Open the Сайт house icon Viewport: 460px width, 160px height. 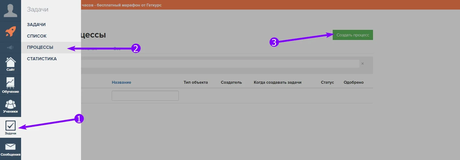[x=10, y=64]
